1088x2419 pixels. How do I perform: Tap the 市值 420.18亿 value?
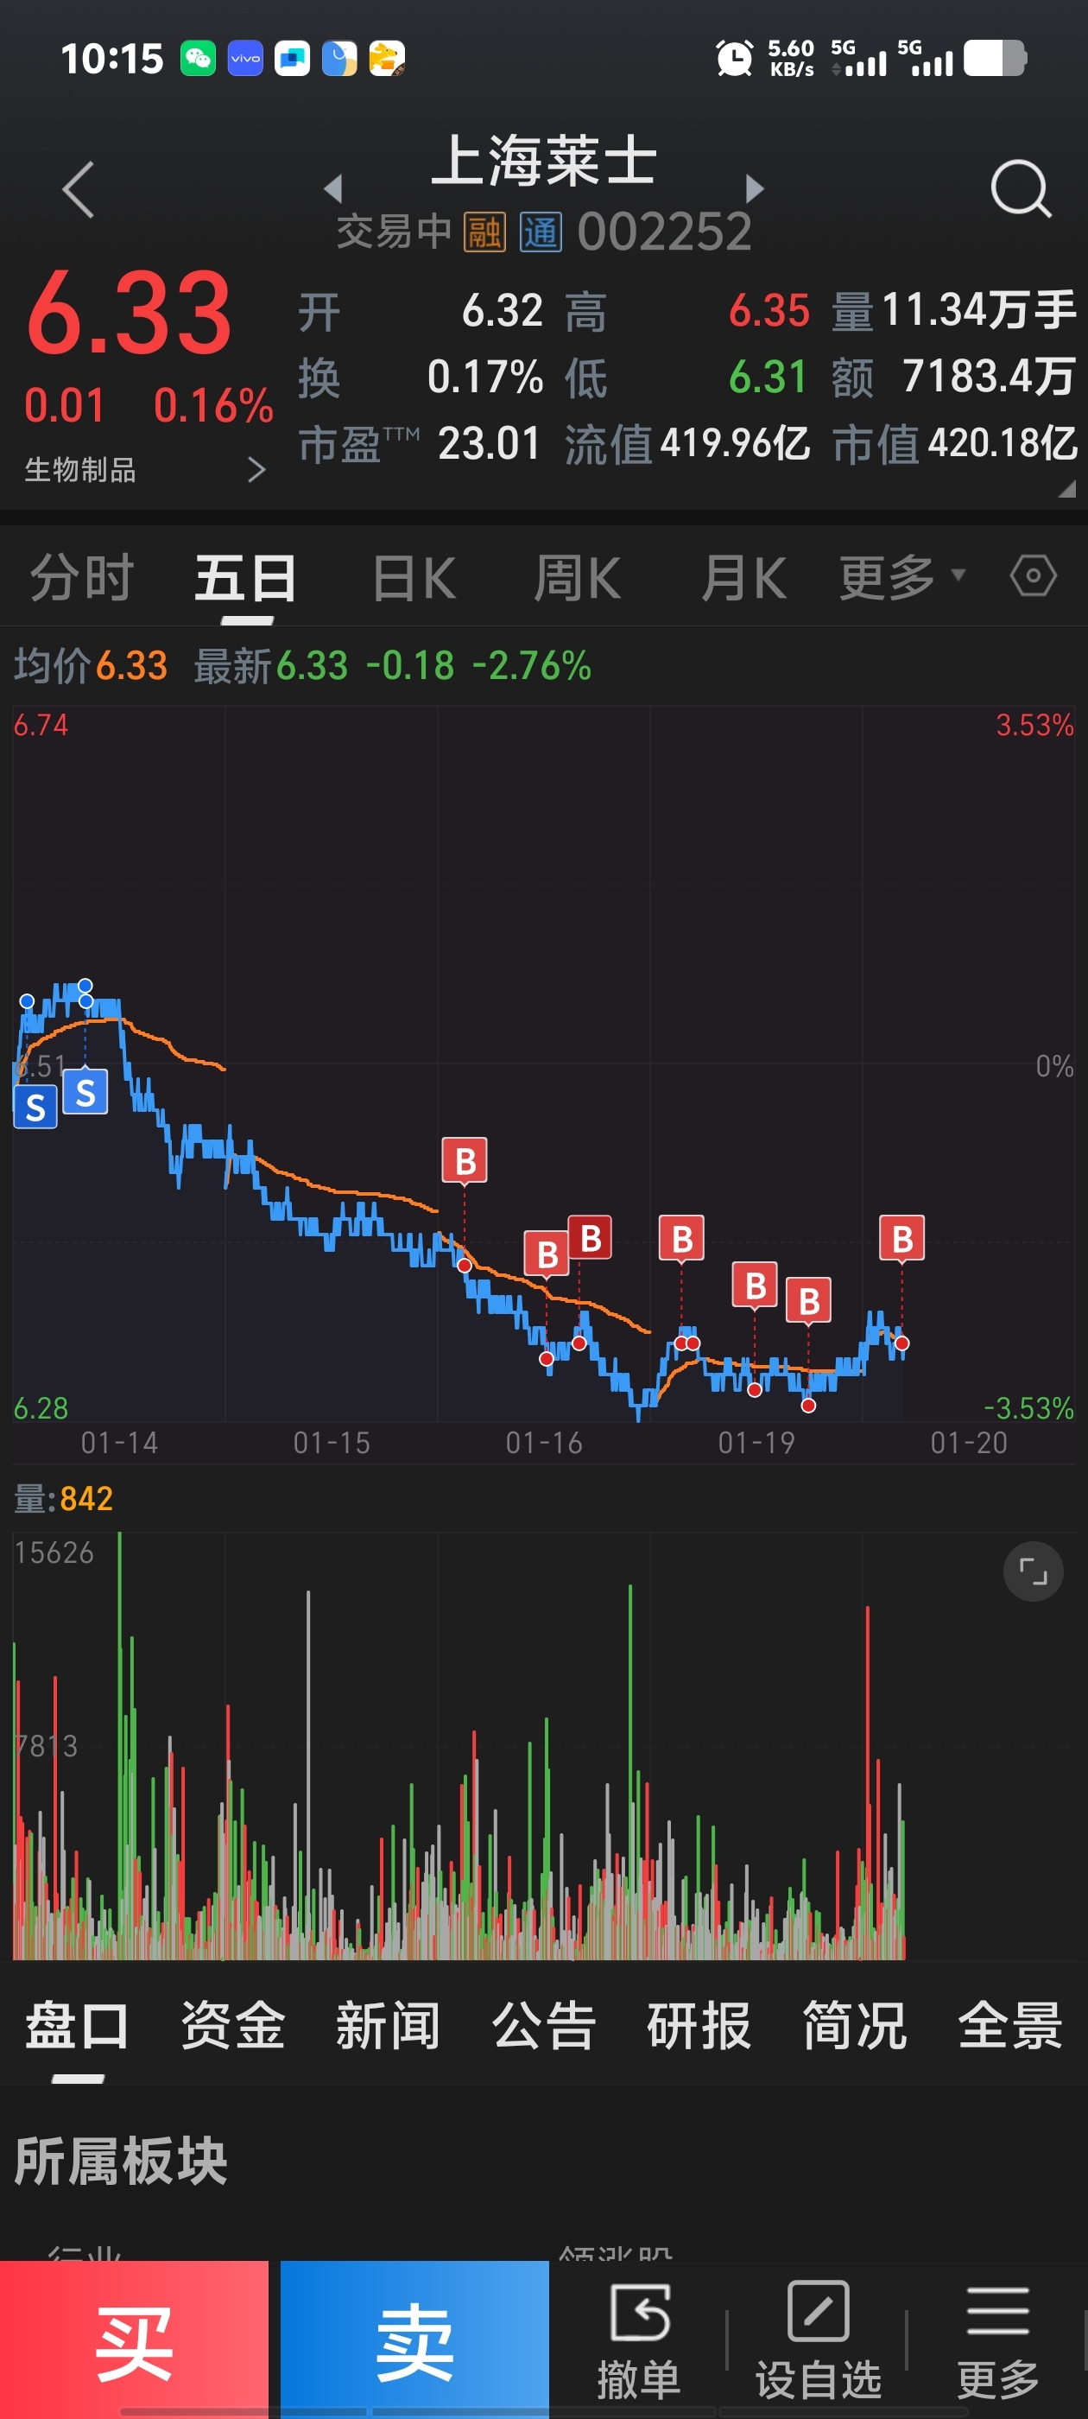click(x=955, y=443)
